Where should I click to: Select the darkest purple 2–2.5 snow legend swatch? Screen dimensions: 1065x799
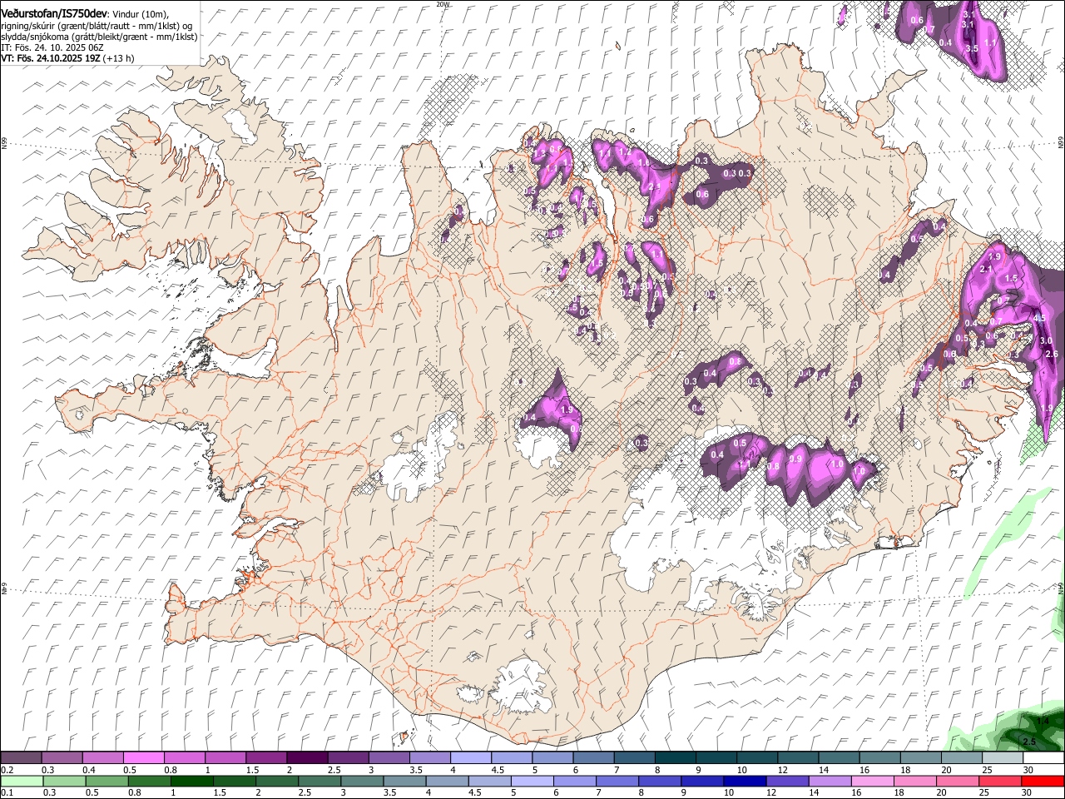click(306, 758)
